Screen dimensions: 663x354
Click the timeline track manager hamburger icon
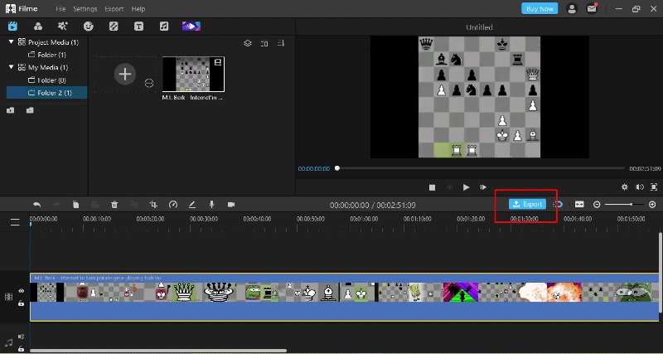[x=15, y=222]
